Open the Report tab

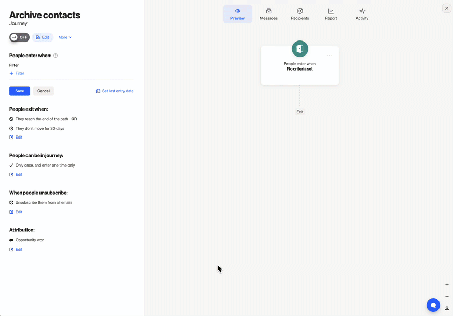click(x=331, y=14)
